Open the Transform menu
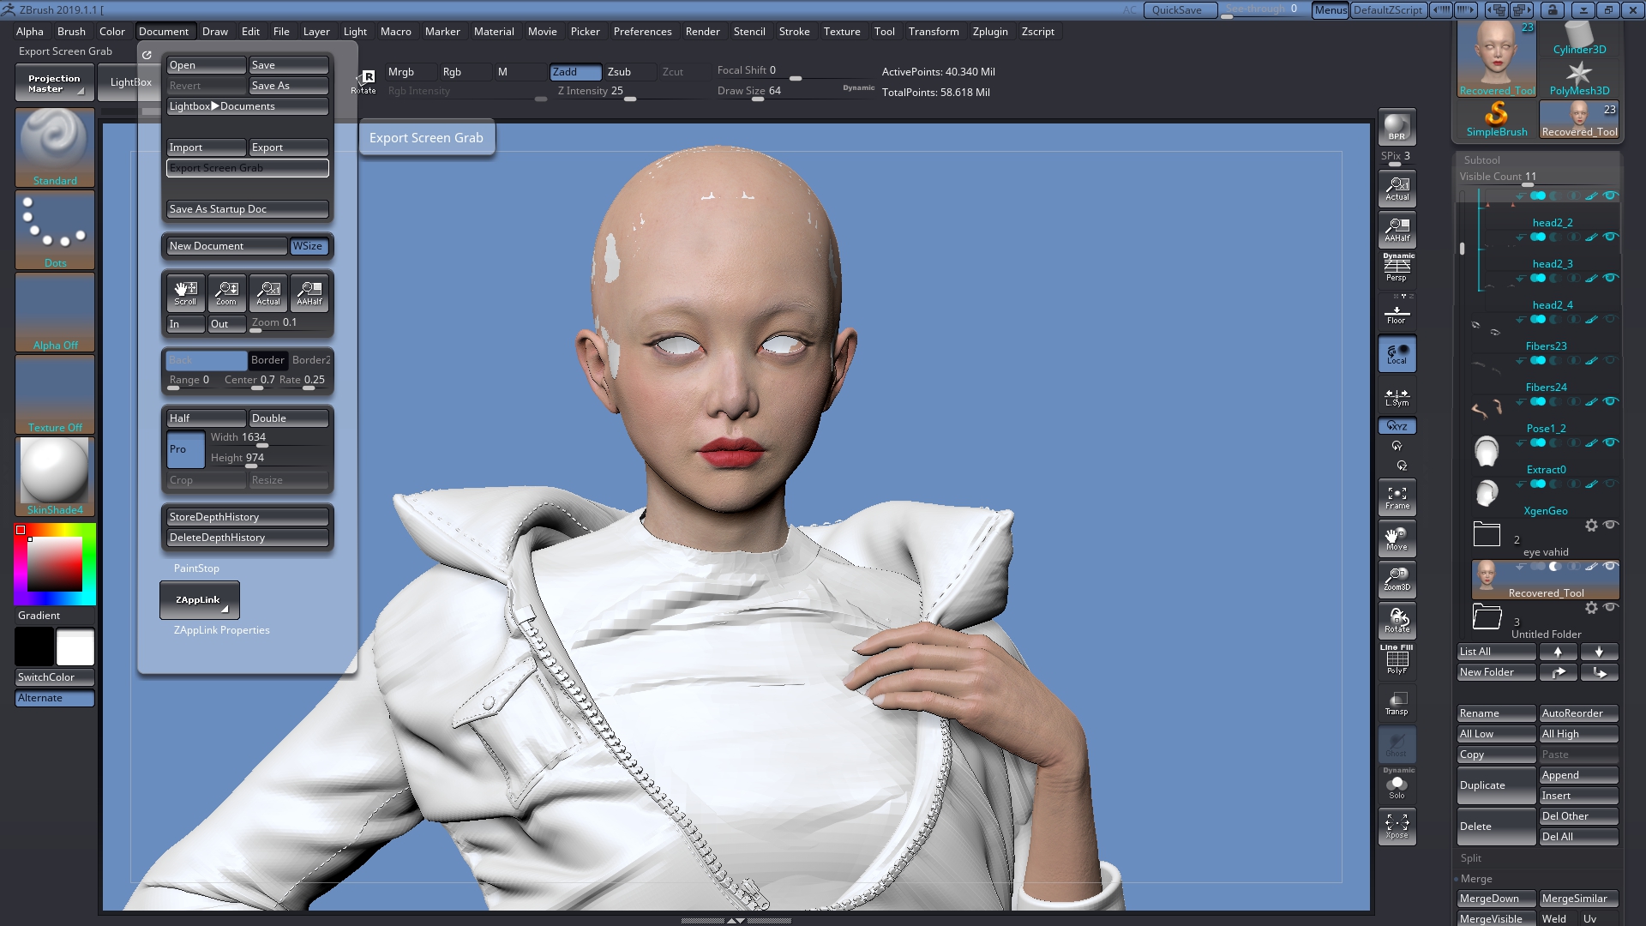The width and height of the screenshot is (1646, 926). click(x=934, y=32)
